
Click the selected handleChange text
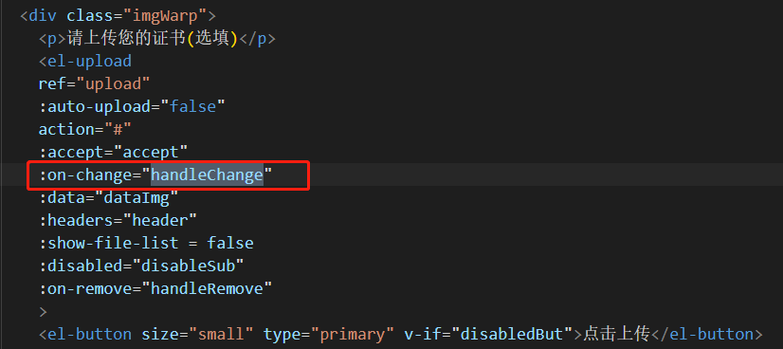(x=208, y=175)
